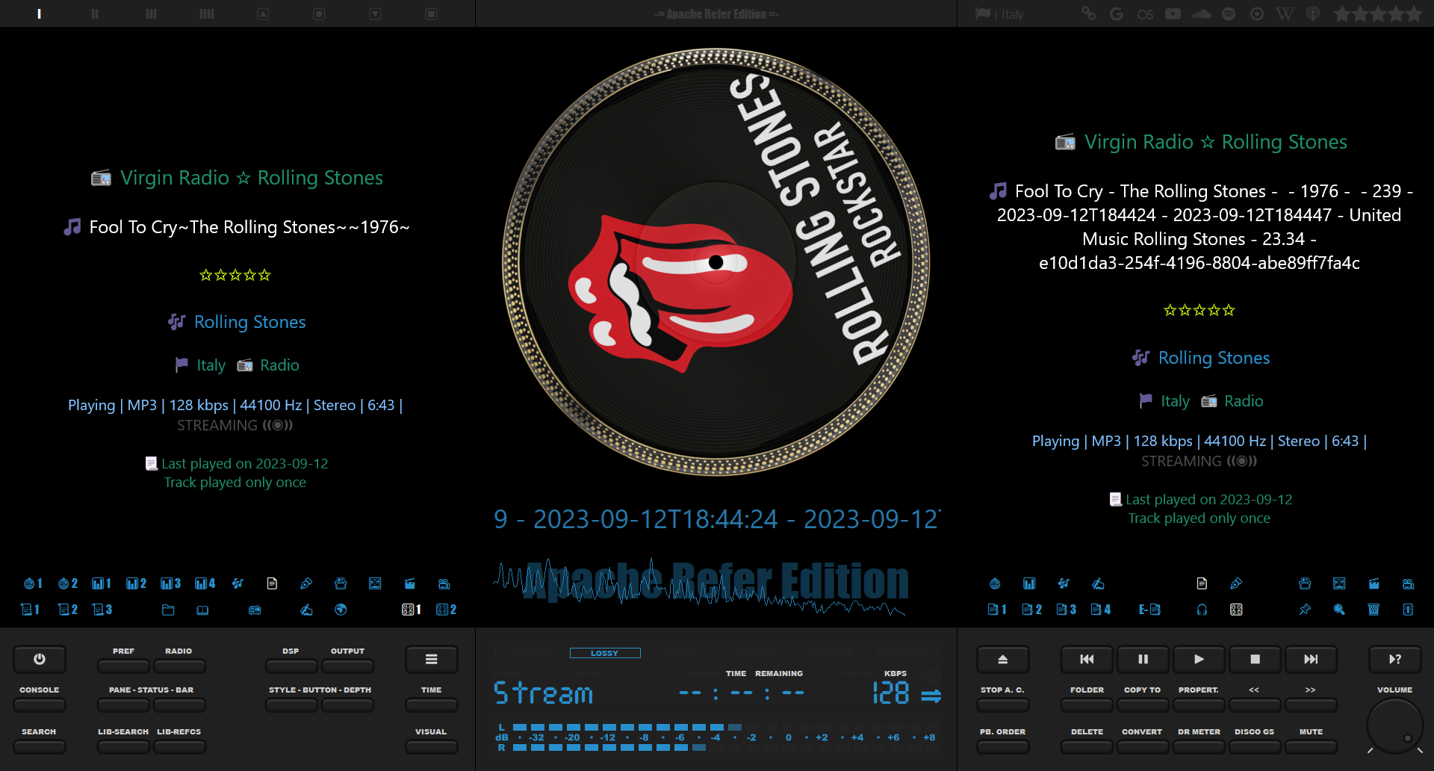
Task: Select bar chart 3 icon in left panel
Action: pos(170,583)
